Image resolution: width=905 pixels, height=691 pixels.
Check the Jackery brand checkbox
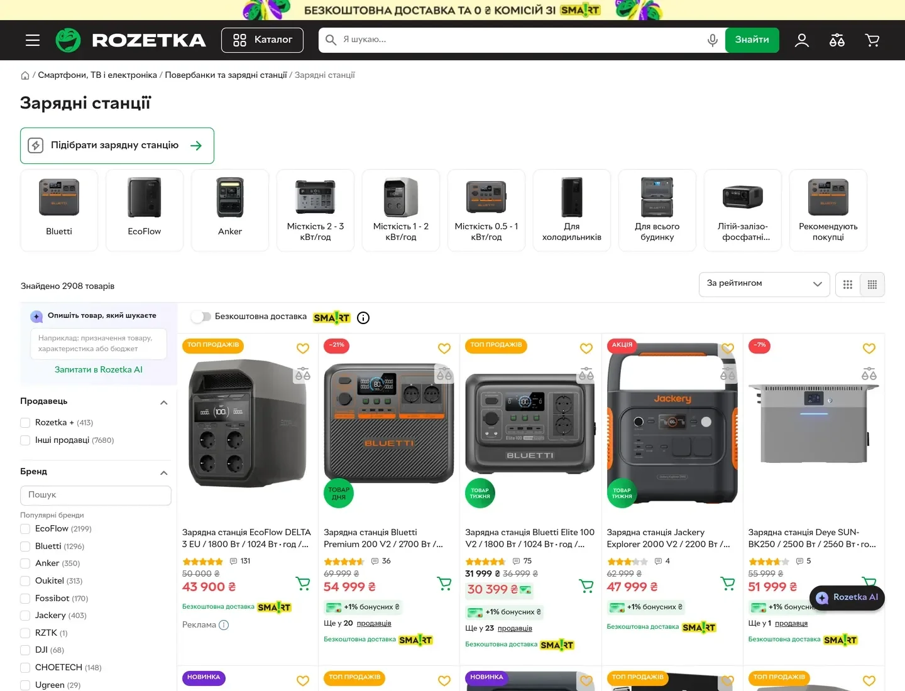tap(25, 616)
